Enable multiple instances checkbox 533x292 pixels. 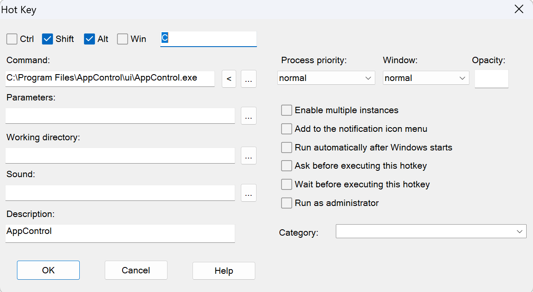(287, 110)
